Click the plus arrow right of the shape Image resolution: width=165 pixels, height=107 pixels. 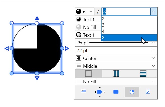coord(67,48)
